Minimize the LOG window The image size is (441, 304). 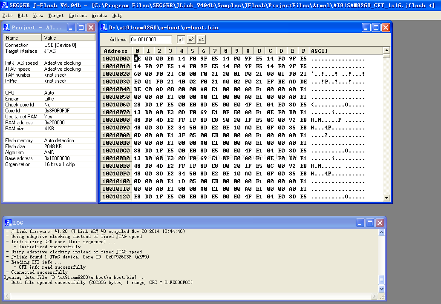(360, 223)
